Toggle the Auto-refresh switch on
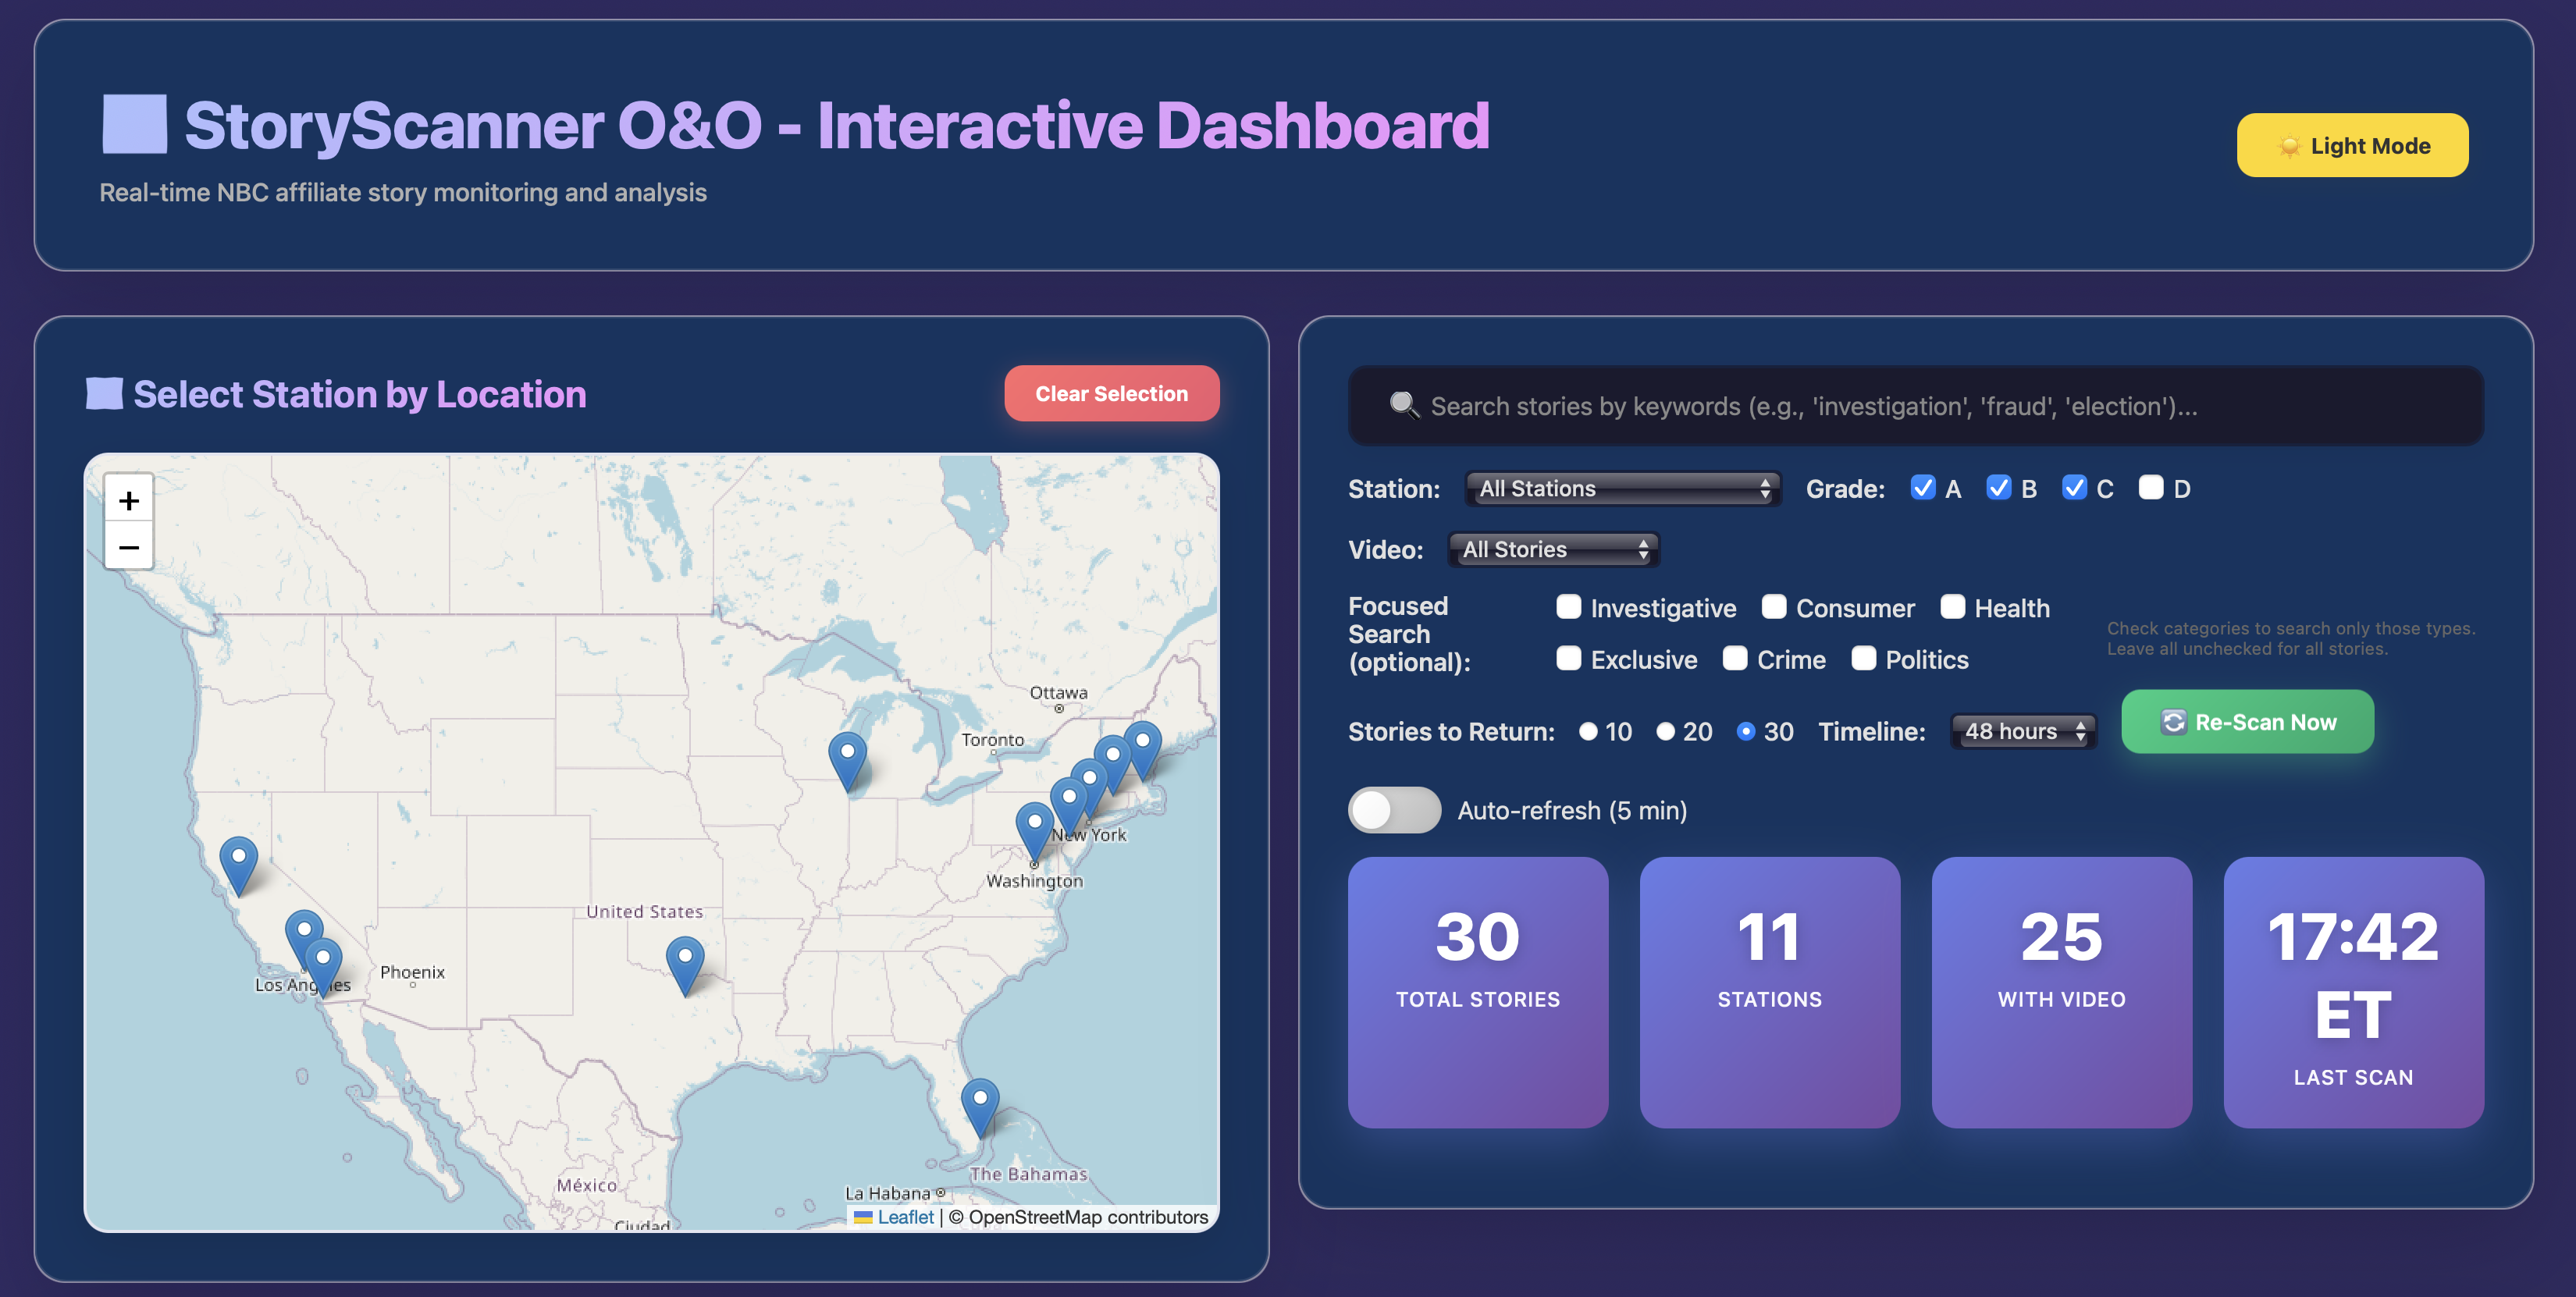 [x=1393, y=810]
